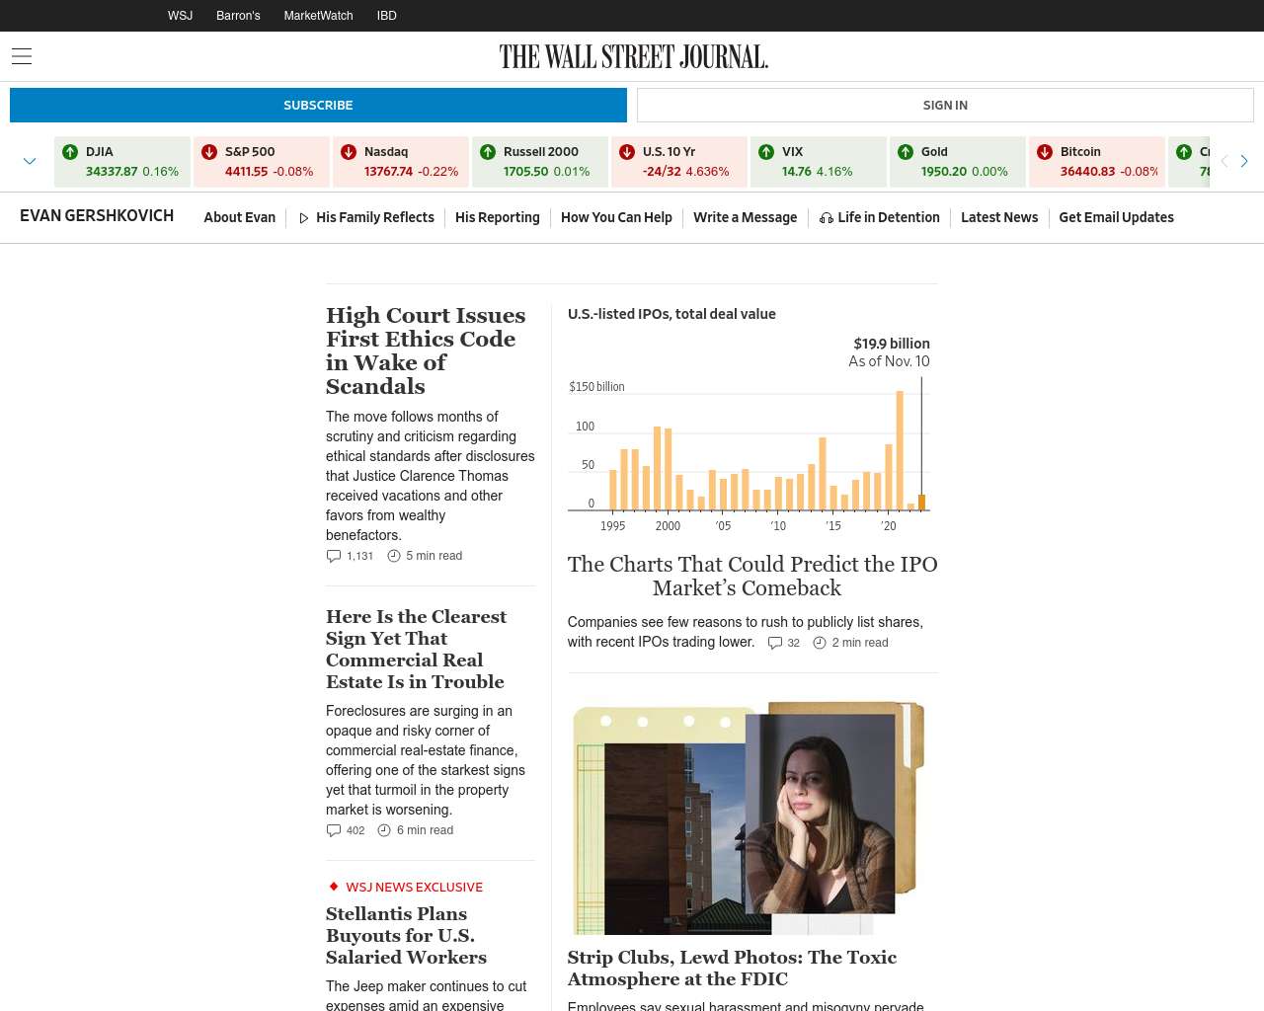Viewport: 1264px width, 1011px height.
Task: Click the play icon beside His Family Reflects
Action: tap(304, 218)
